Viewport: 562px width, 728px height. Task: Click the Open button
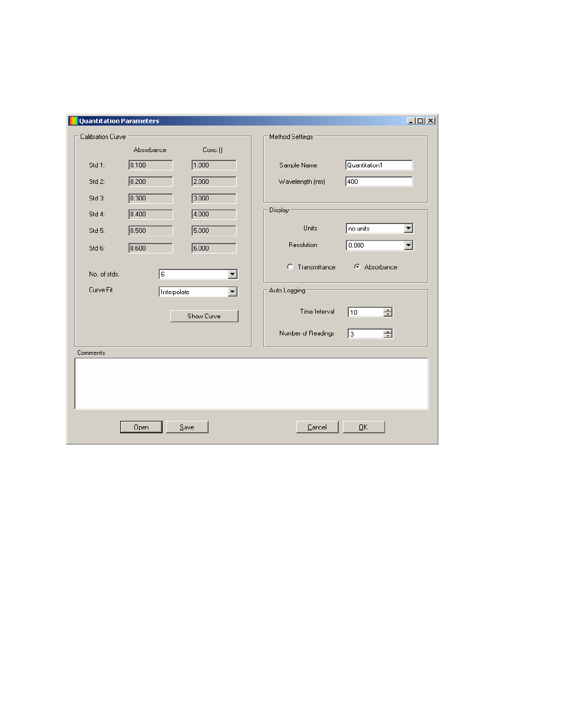tap(141, 427)
